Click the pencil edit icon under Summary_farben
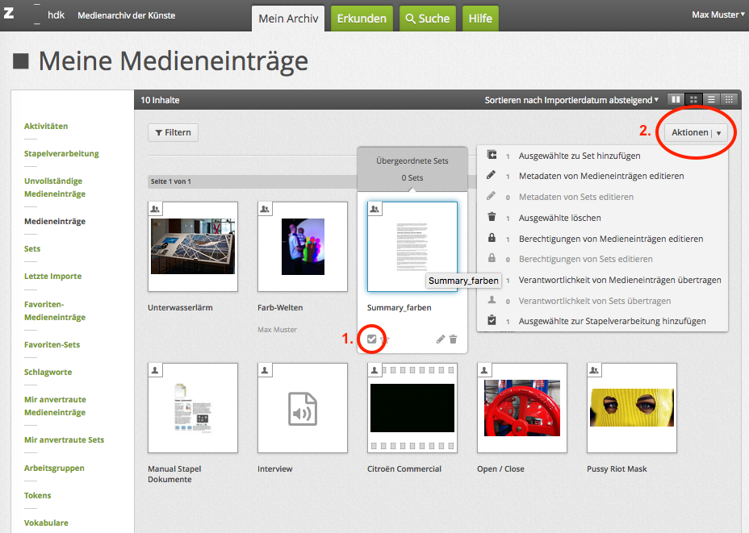 [x=441, y=339]
